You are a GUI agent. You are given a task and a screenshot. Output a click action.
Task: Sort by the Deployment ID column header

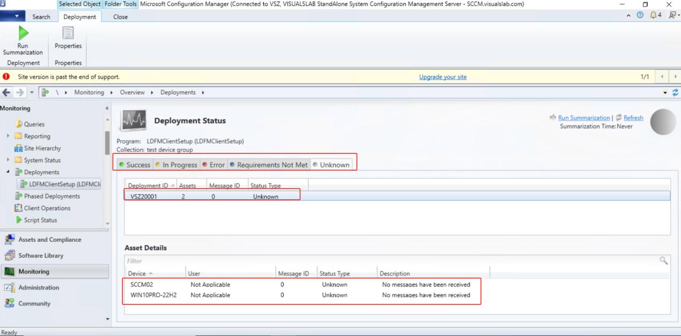148,185
